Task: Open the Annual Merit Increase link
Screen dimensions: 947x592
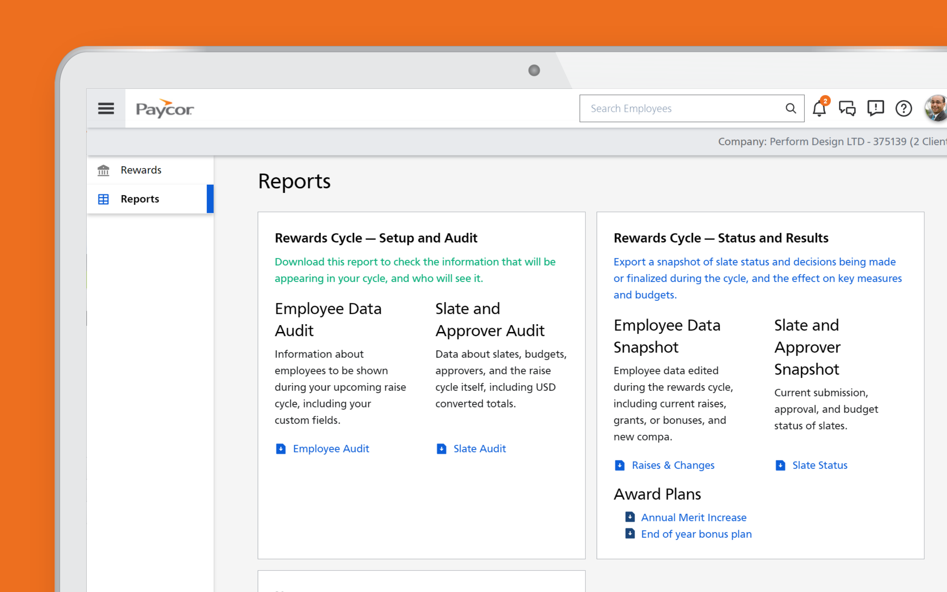Action: [694, 518]
